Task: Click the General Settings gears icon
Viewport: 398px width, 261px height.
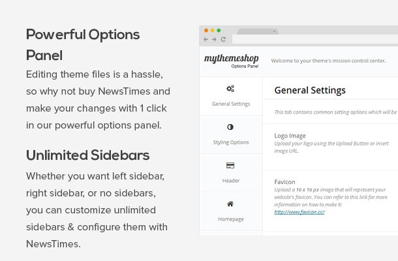Action: (230, 89)
